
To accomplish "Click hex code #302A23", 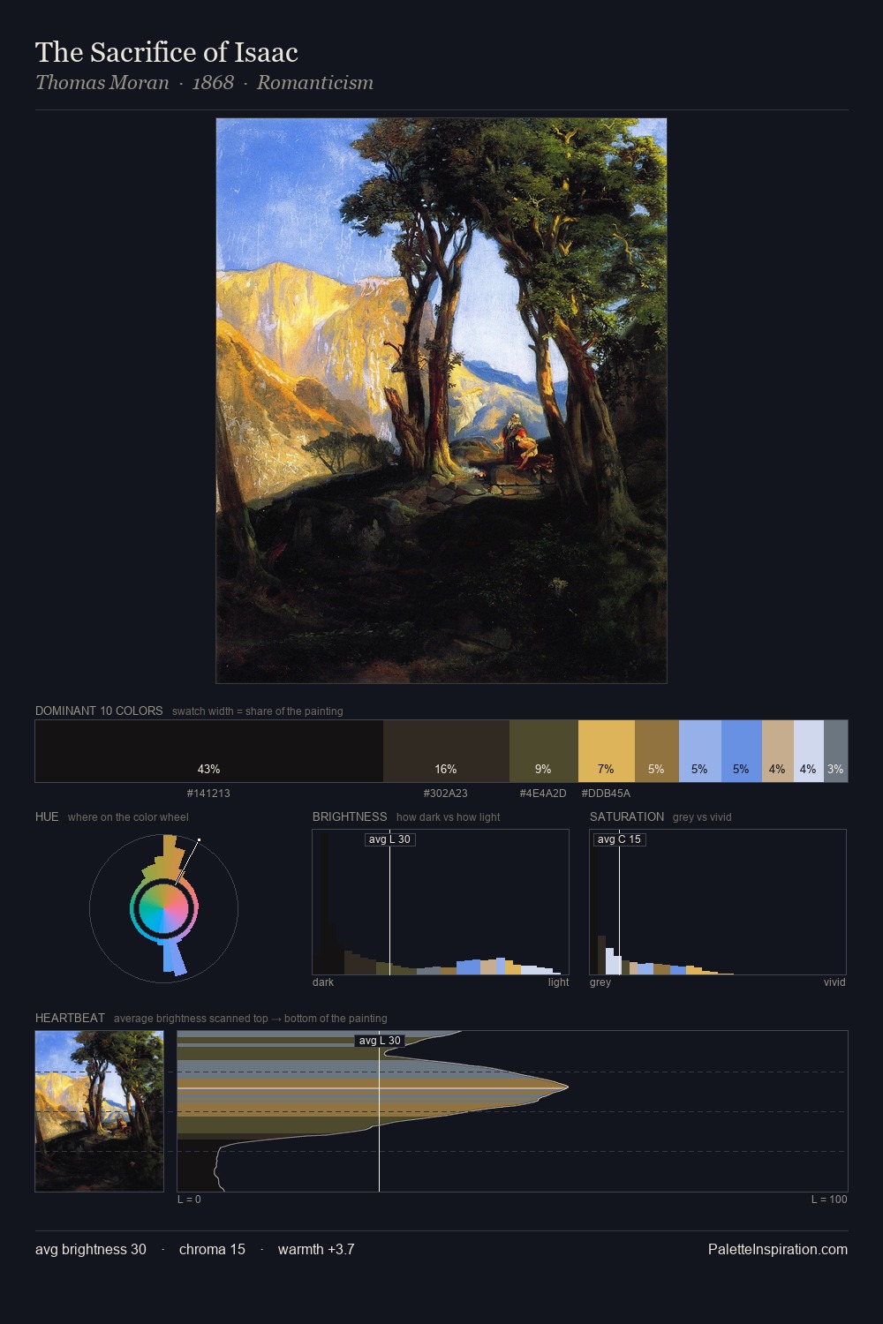I will [446, 794].
